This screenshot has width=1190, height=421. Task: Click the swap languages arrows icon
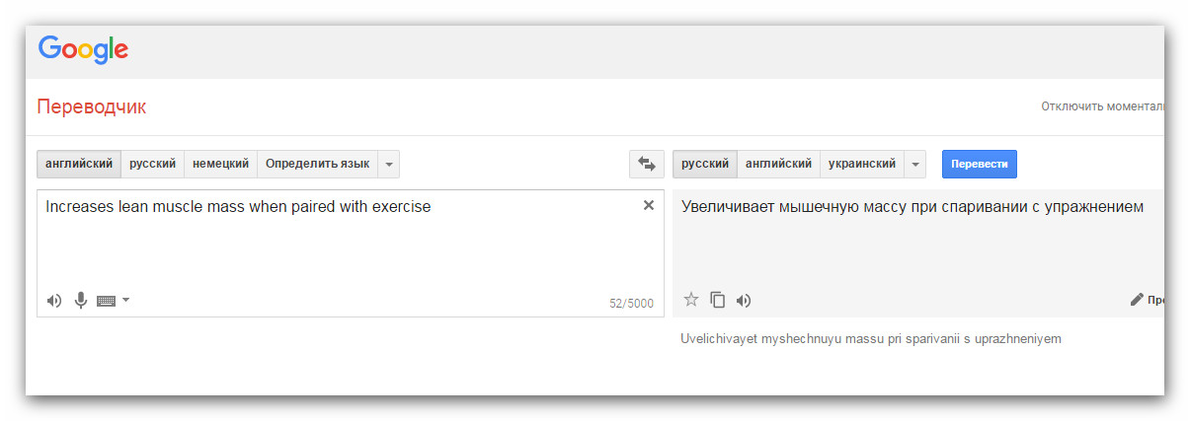click(x=647, y=164)
